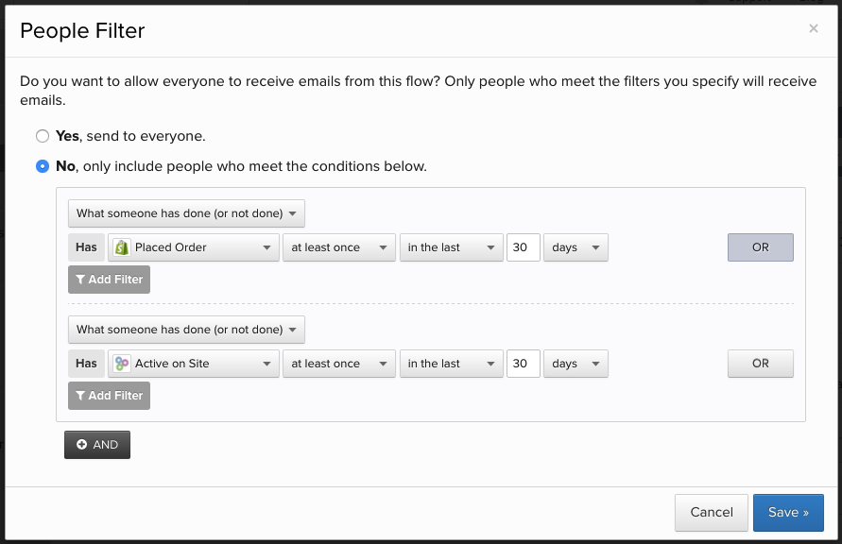Expand second condition type dropdown

coord(186,330)
